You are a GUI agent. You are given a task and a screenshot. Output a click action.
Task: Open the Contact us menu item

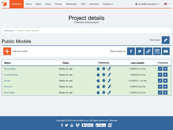pyautogui.click(x=108, y=4)
